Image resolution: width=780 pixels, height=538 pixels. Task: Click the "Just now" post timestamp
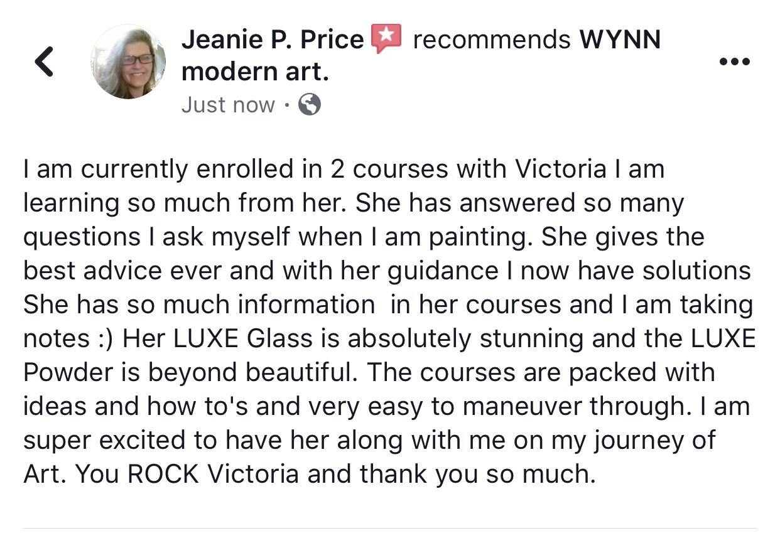point(228,105)
